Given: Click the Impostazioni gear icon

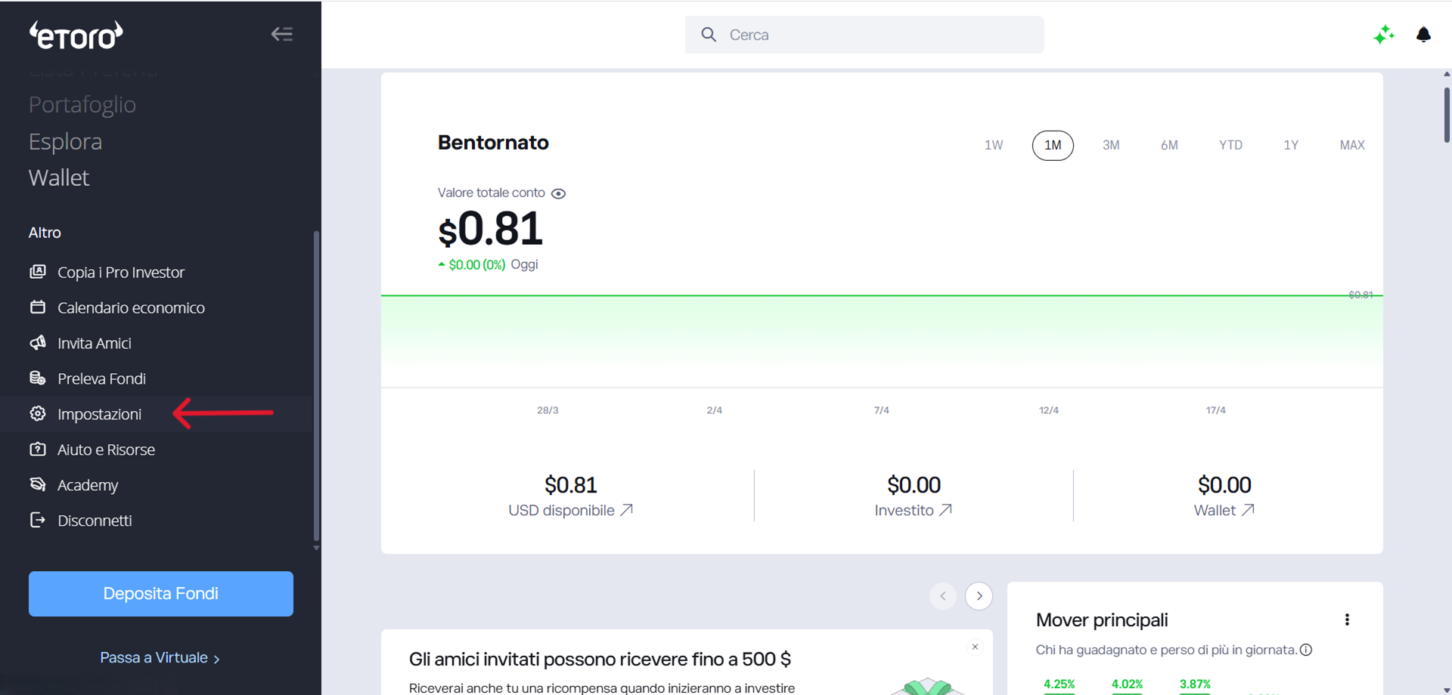Looking at the screenshot, I should (x=38, y=414).
